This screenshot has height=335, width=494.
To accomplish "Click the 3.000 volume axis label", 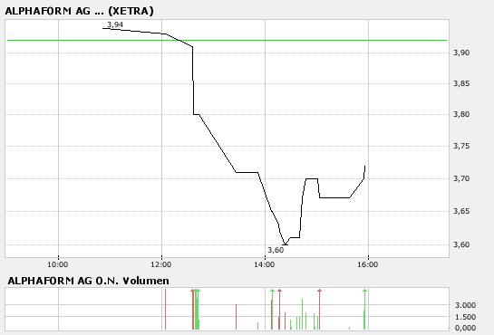I will tap(465, 305).
